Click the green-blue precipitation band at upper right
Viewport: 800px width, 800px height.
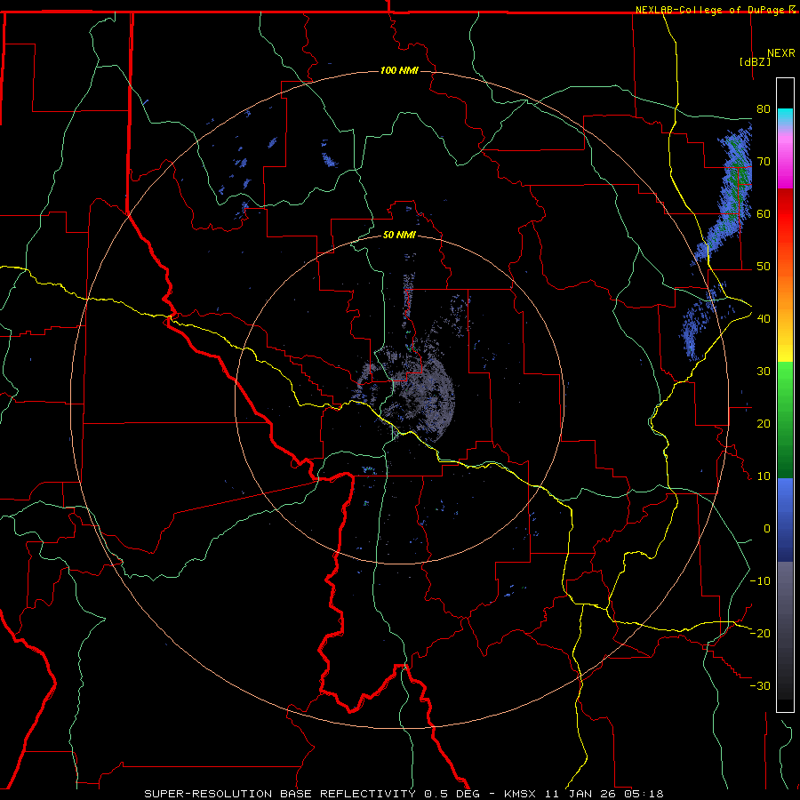tap(727, 194)
